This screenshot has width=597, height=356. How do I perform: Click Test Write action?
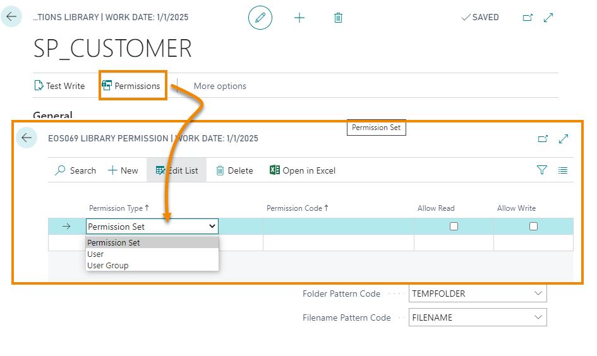pos(59,86)
